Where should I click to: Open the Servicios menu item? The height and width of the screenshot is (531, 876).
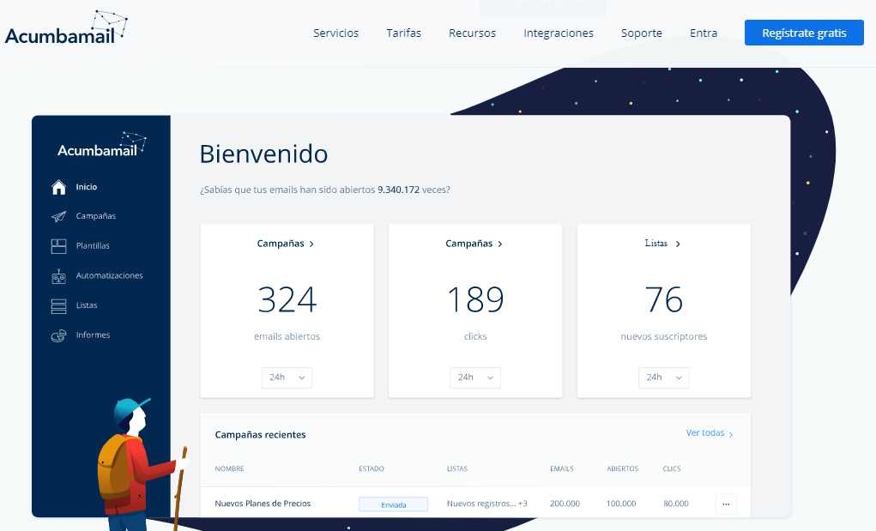(x=335, y=33)
